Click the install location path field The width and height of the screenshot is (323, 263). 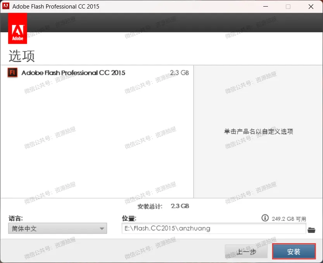coord(214,228)
